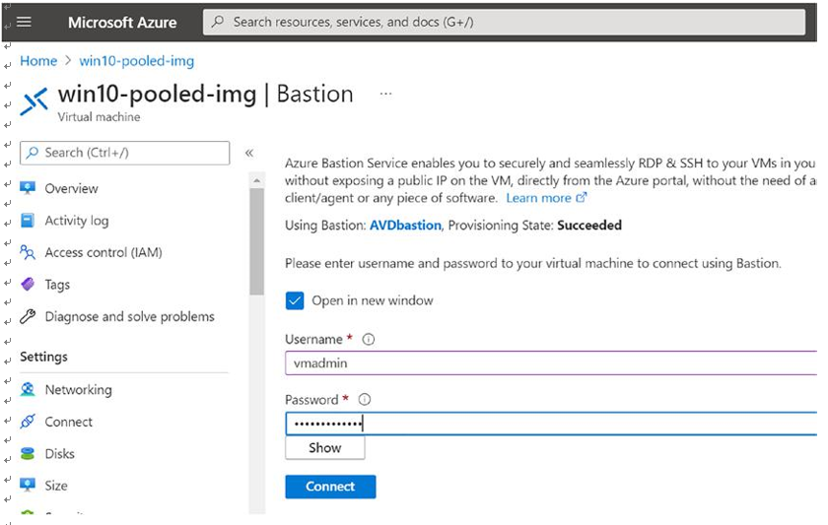Click the Username info icon
The height and width of the screenshot is (525, 828).
(369, 339)
